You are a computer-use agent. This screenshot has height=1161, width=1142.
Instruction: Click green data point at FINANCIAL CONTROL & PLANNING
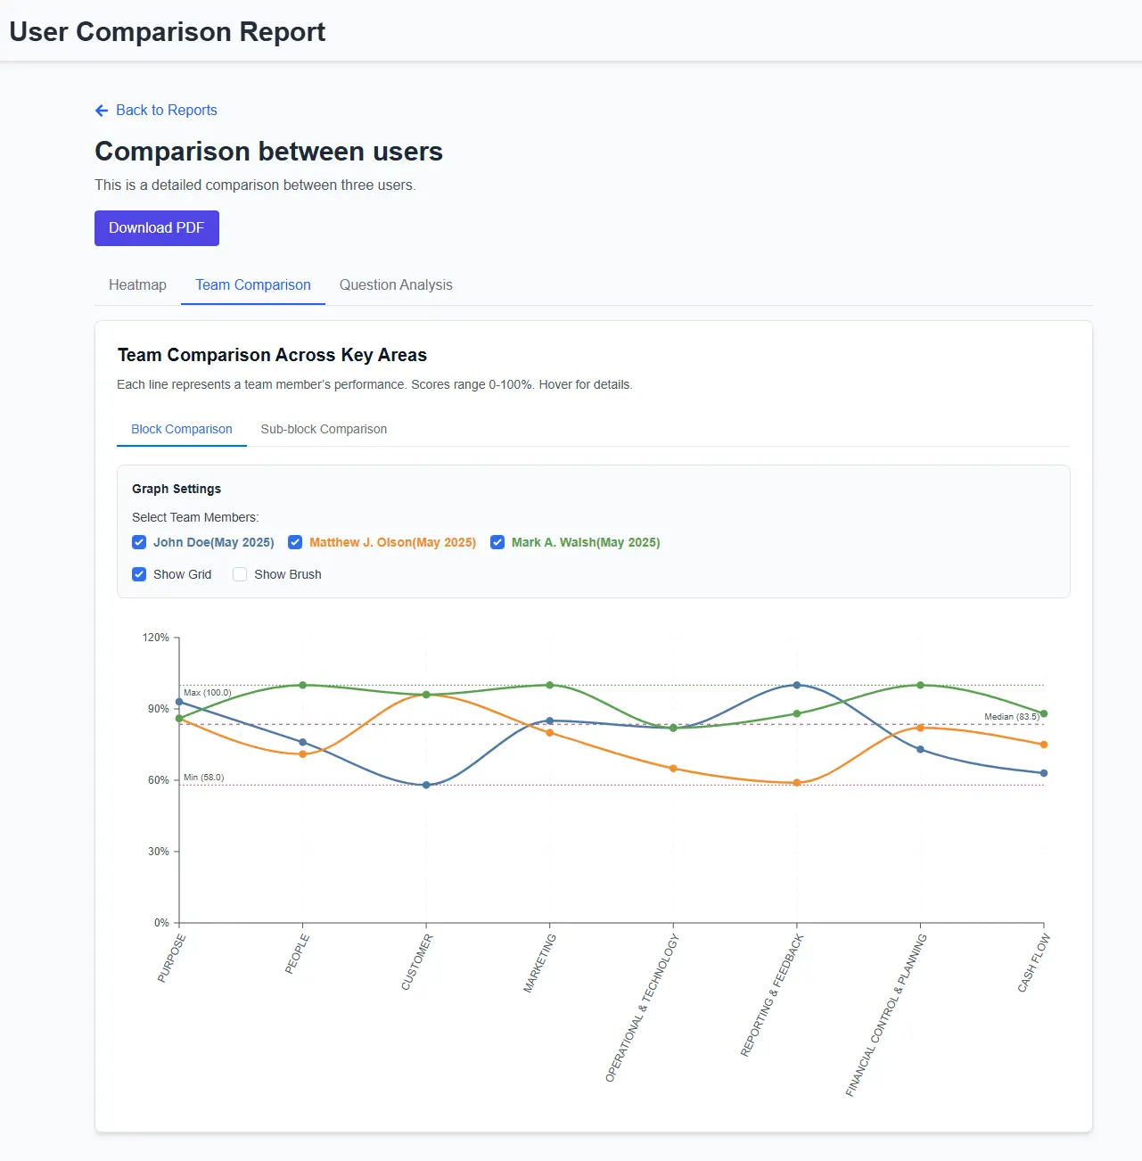921,685
